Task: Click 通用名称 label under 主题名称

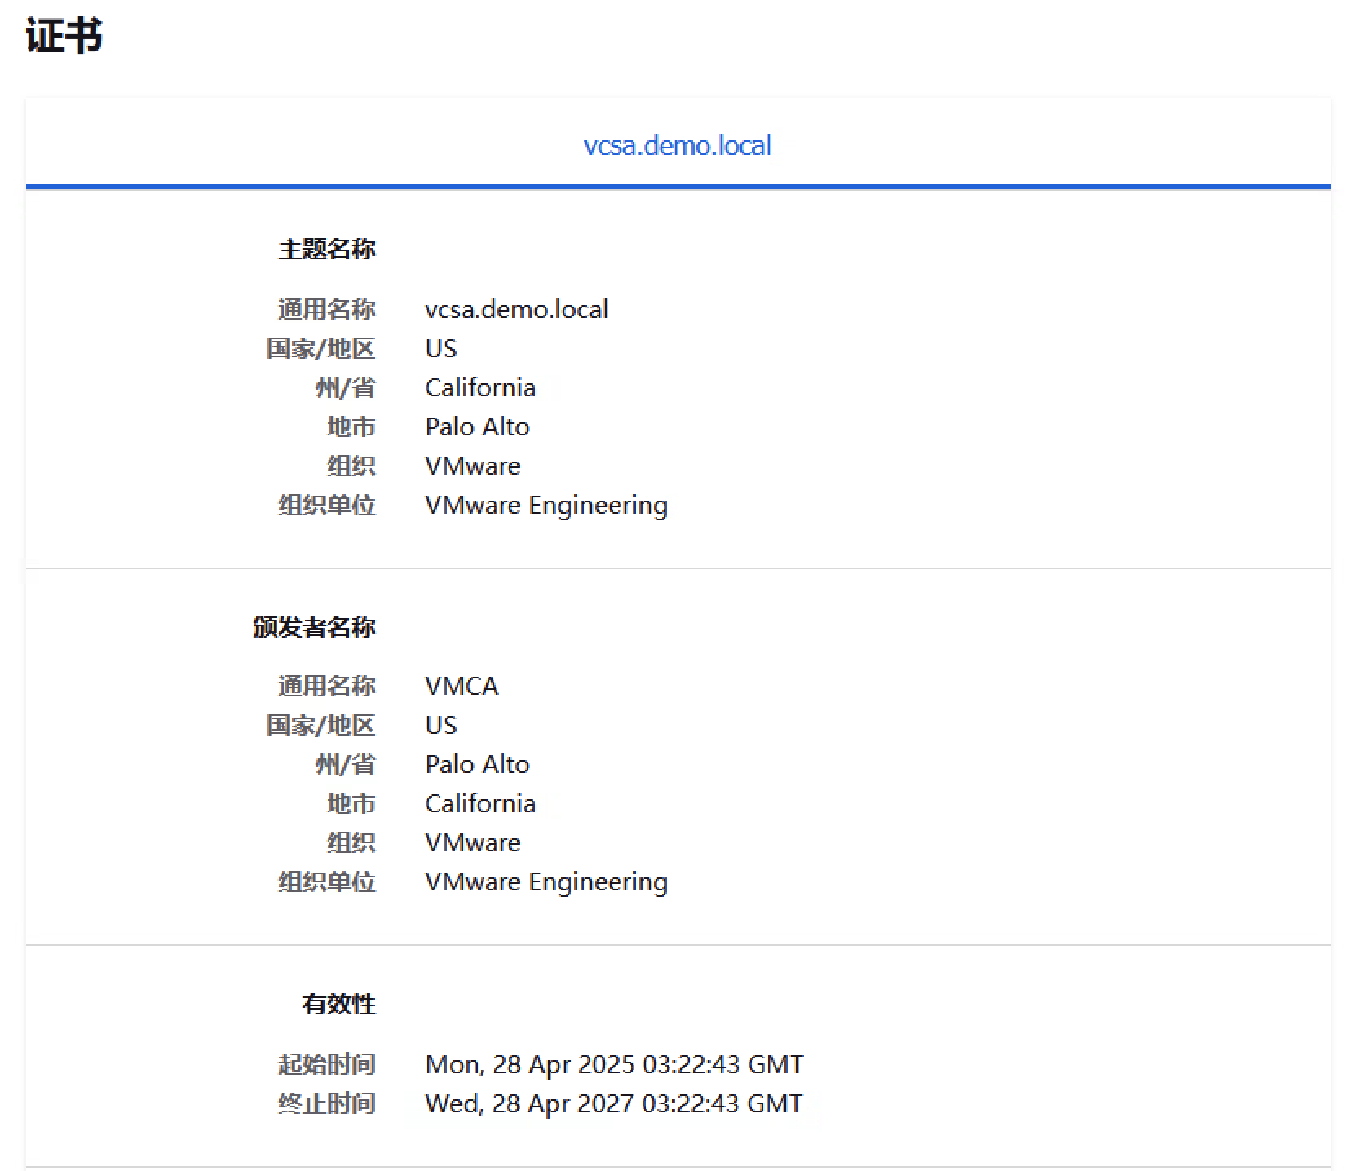Action: [x=326, y=309]
